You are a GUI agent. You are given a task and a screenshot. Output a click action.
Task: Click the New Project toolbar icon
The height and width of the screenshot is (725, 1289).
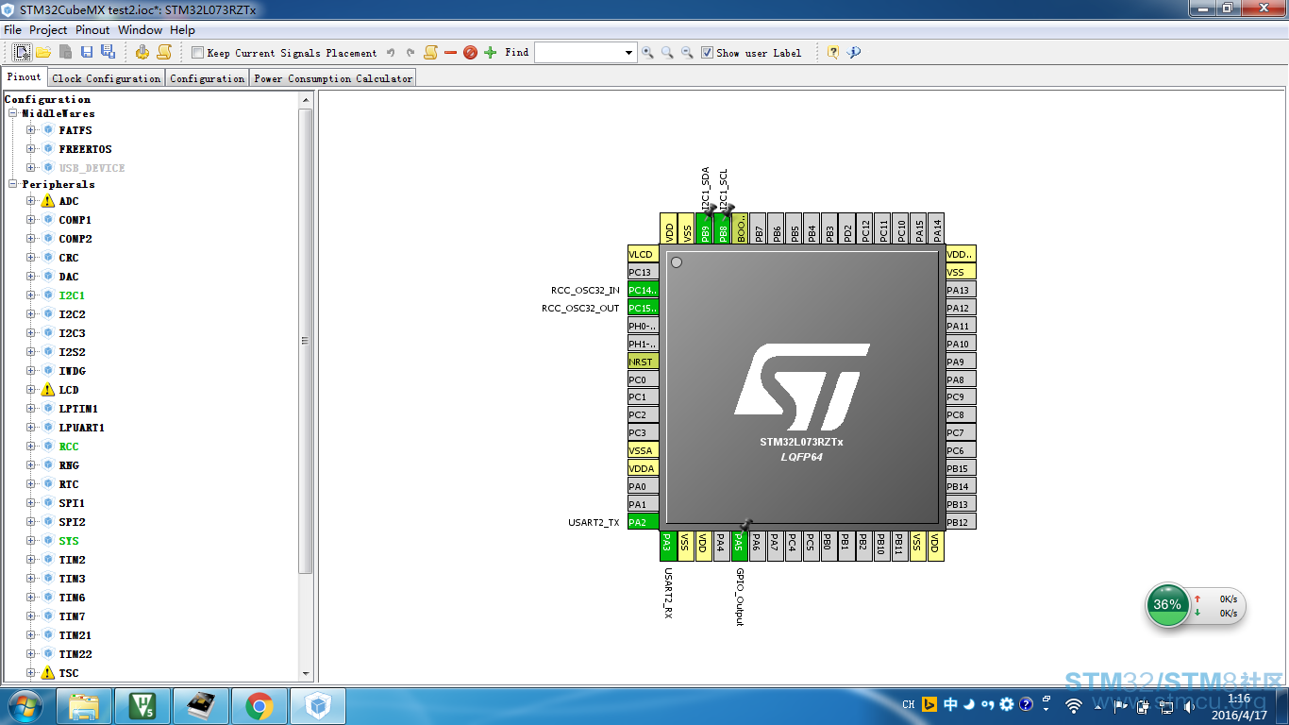coord(21,52)
